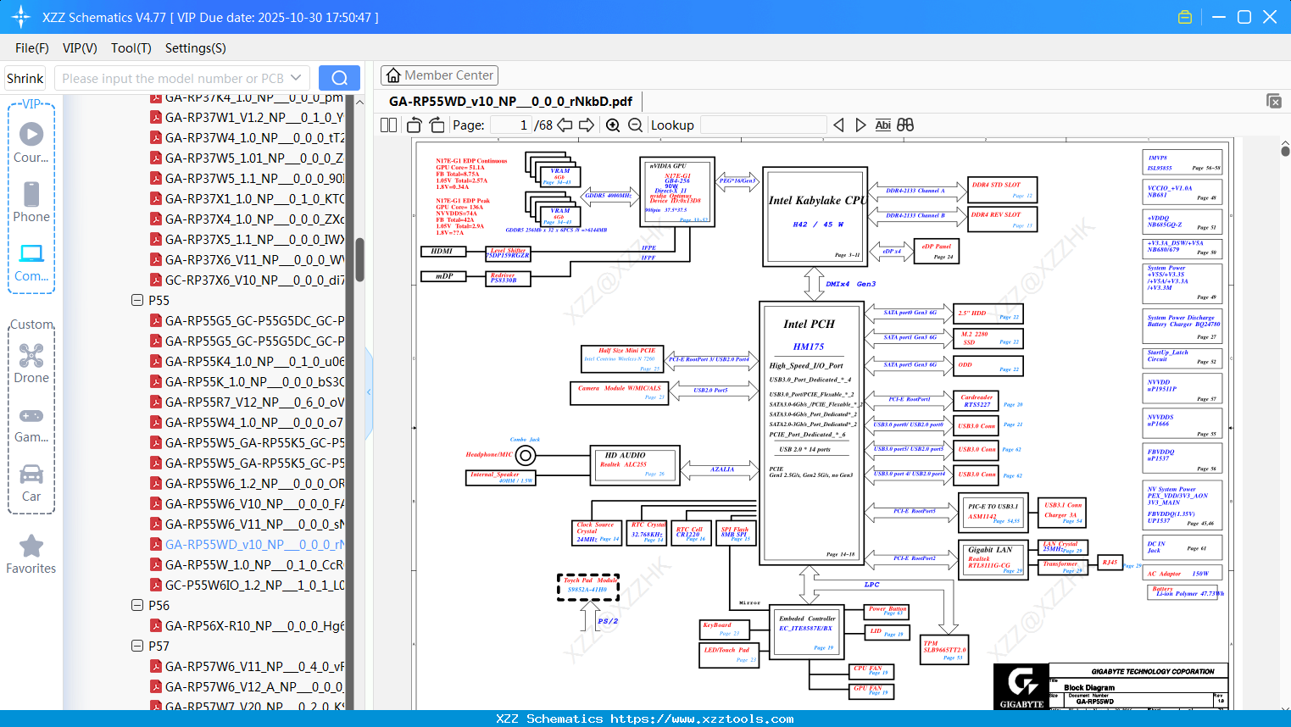Click the binoculars search icon
The image size is (1291, 727).
click(905, 125)
